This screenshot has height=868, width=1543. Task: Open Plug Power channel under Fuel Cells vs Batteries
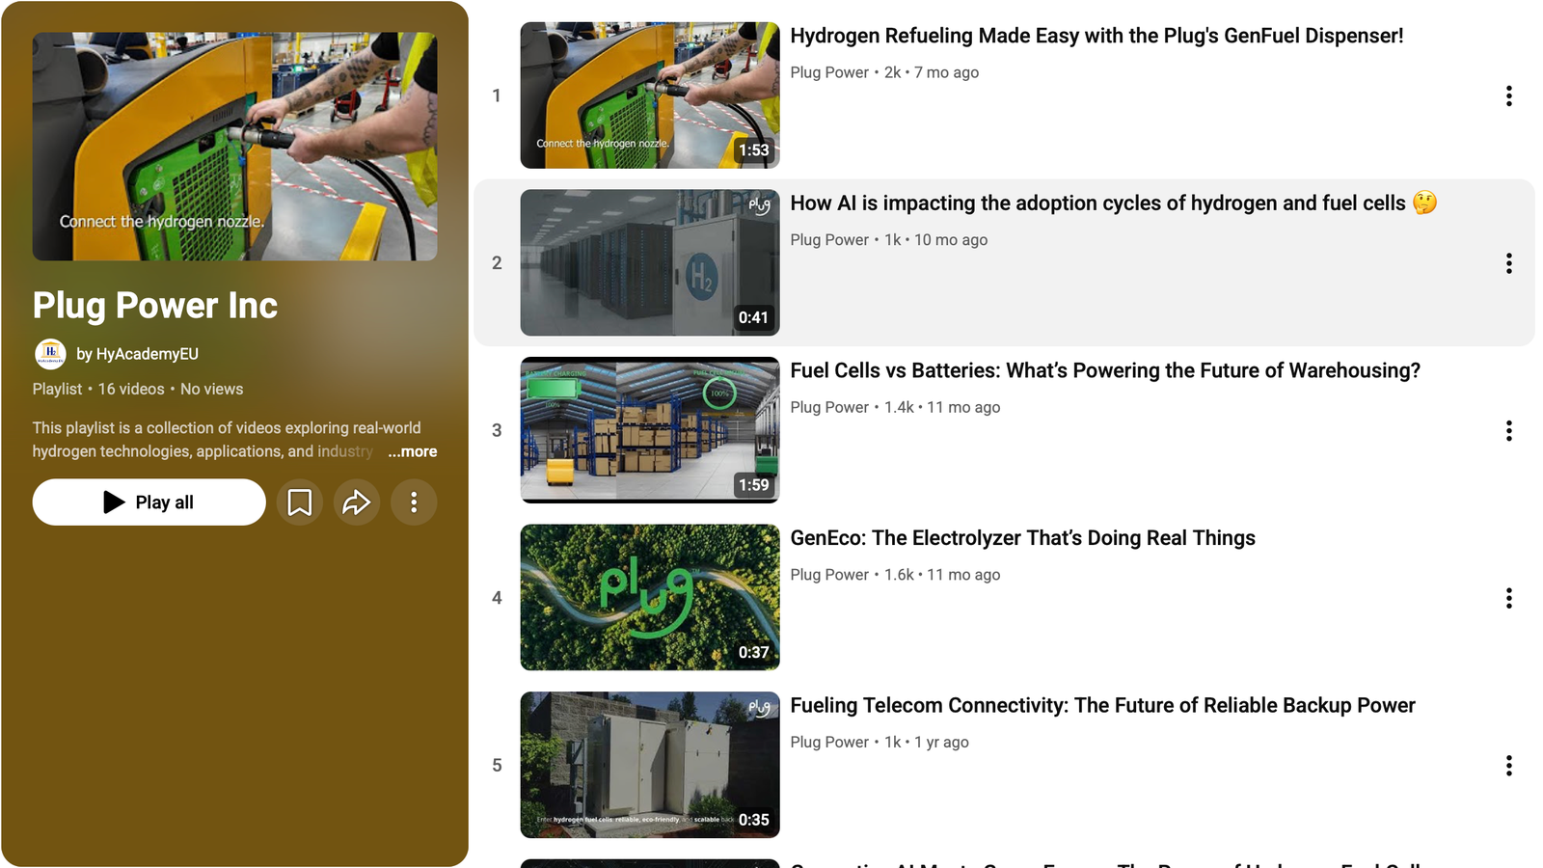(x=829, y=407)
